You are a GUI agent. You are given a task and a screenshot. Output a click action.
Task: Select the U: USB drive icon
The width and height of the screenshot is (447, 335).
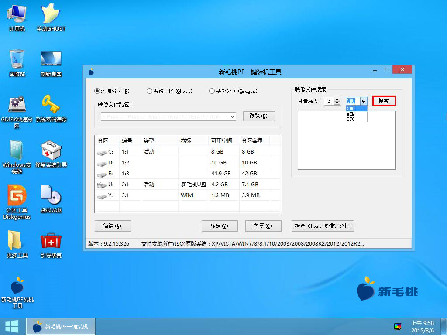tap(101, 185)
